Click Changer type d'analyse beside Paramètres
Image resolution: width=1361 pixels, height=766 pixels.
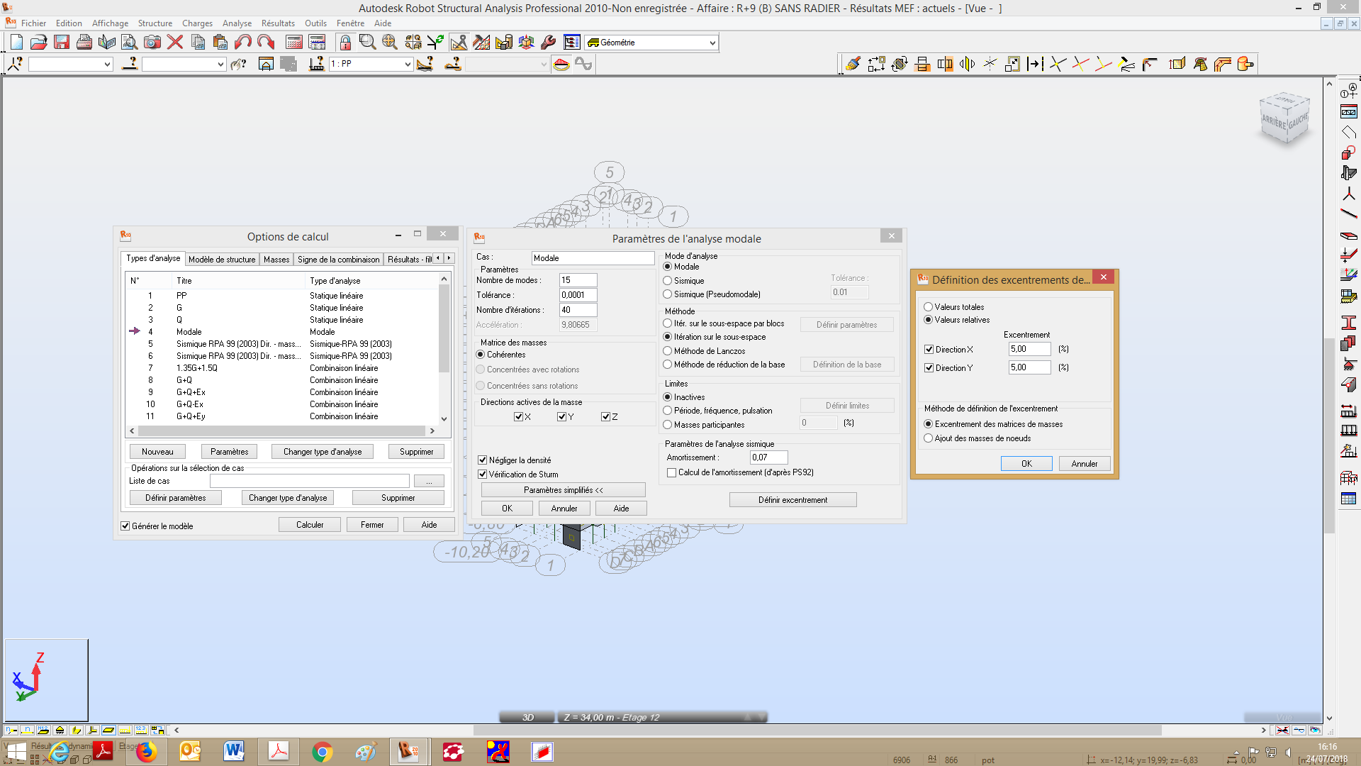point(323,452)
